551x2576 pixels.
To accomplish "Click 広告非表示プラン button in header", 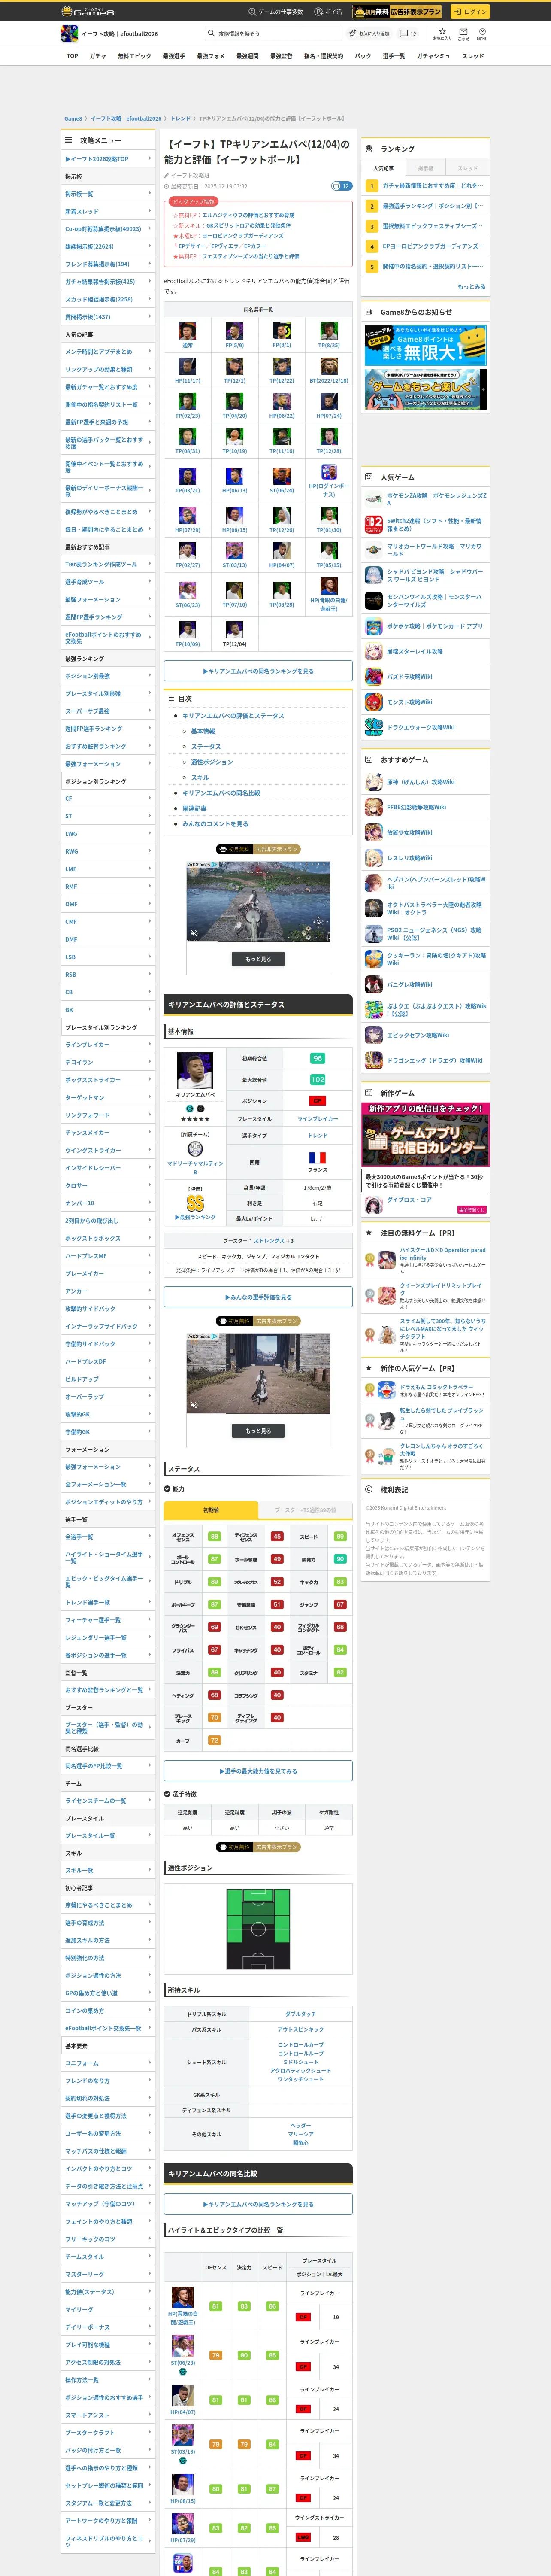I will (x=398, y=12).
